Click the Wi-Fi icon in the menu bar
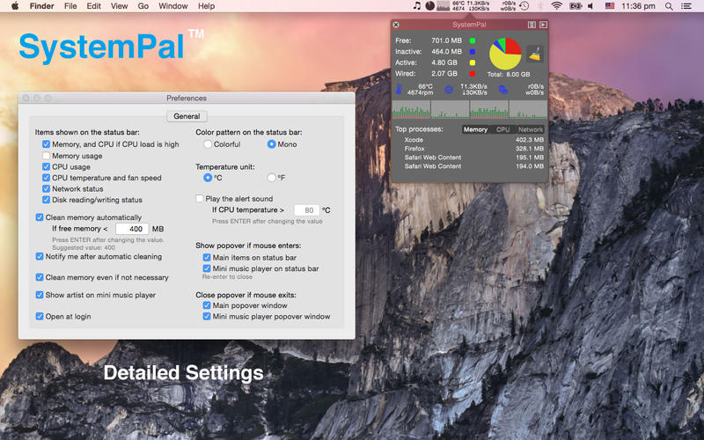Viewport: 704px width, 440px height. coord(556,6)
